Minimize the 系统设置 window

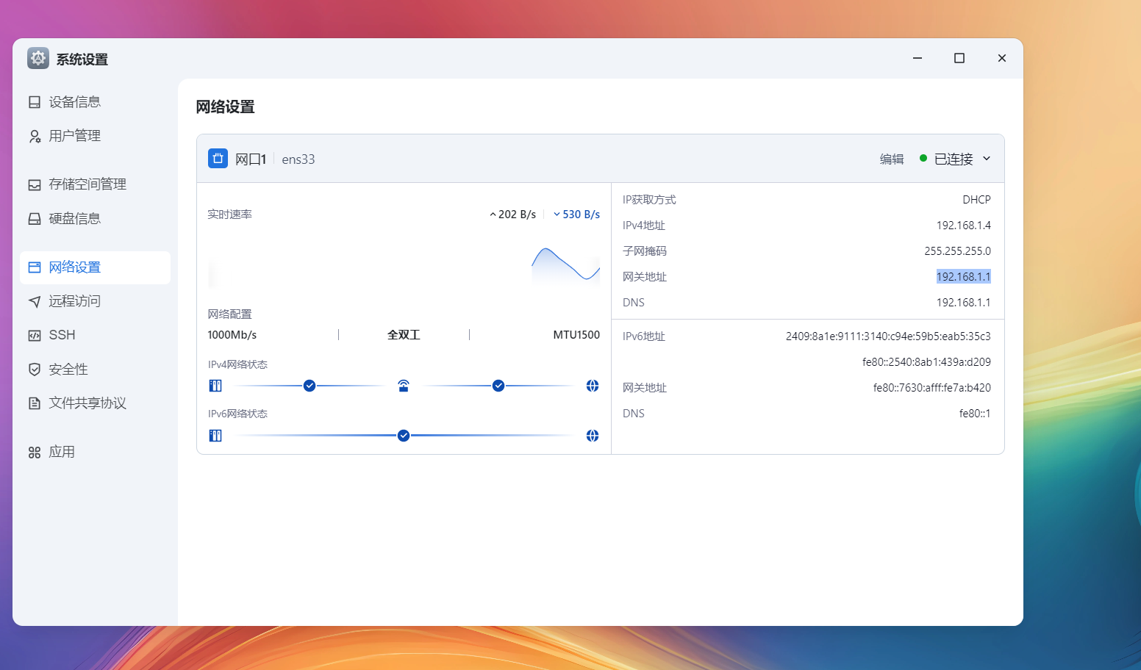click(918, 58)
